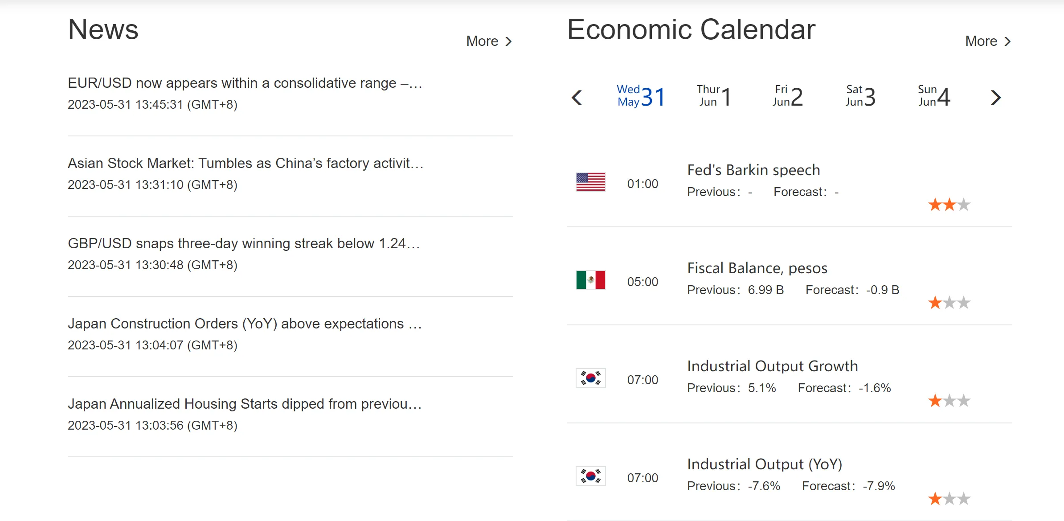This screenshot has width=1064, height=521.
Task: Click the US flag beside Fed's Barkin speech
Action: coord(590,182)
